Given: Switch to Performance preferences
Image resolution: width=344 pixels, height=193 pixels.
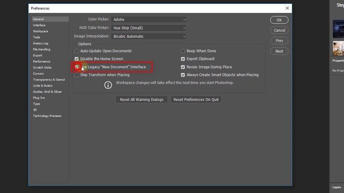Looking at the screenshot, I should point(42,62).
